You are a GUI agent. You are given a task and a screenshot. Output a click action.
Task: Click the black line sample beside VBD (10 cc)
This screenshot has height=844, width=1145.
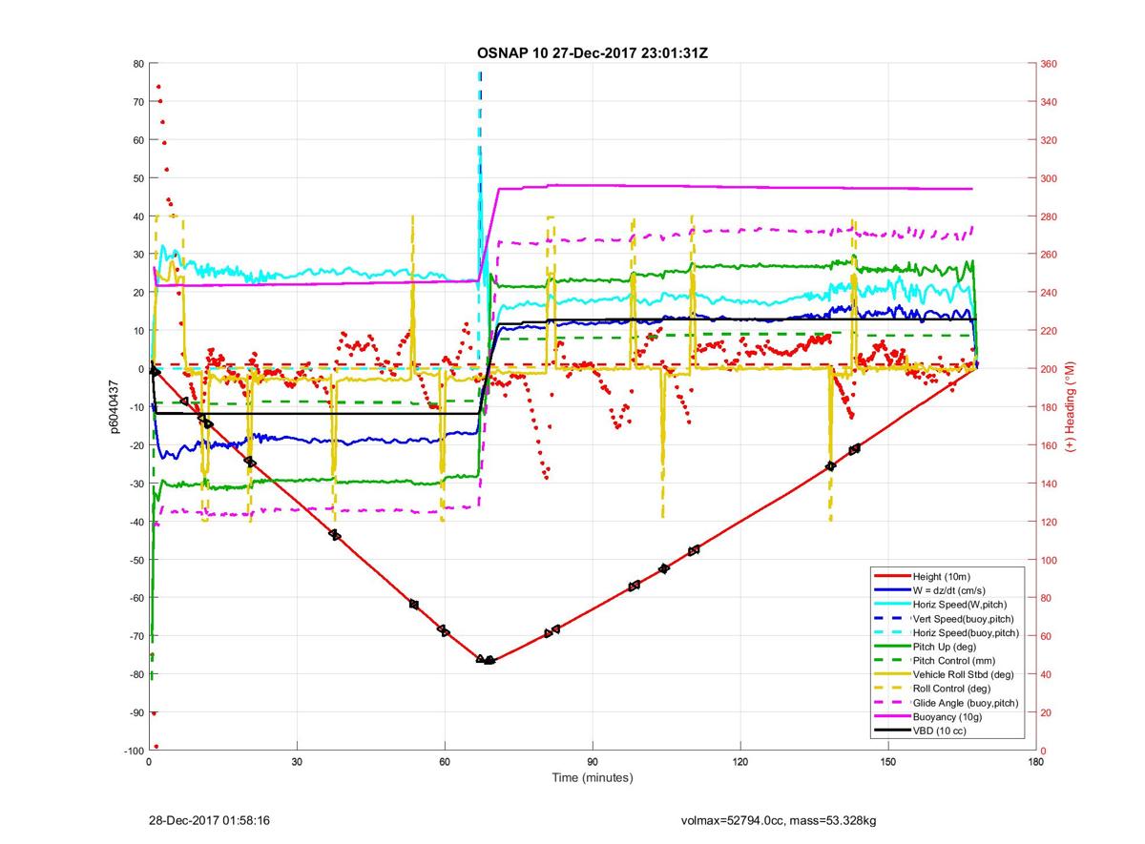(892, 731)
